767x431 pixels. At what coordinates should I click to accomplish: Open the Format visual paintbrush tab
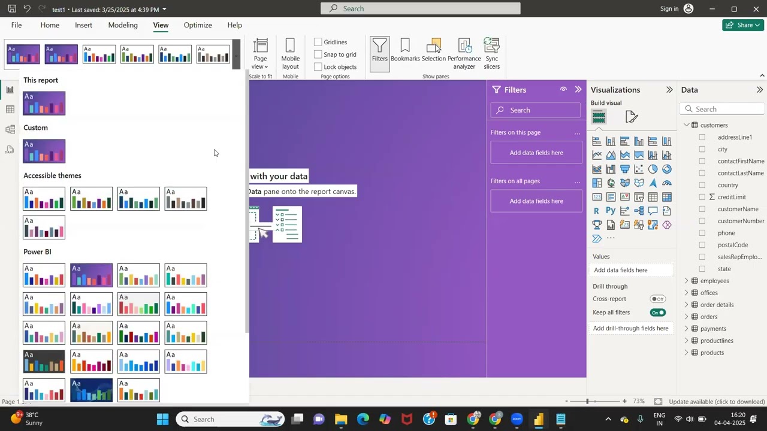click(632, 117)
